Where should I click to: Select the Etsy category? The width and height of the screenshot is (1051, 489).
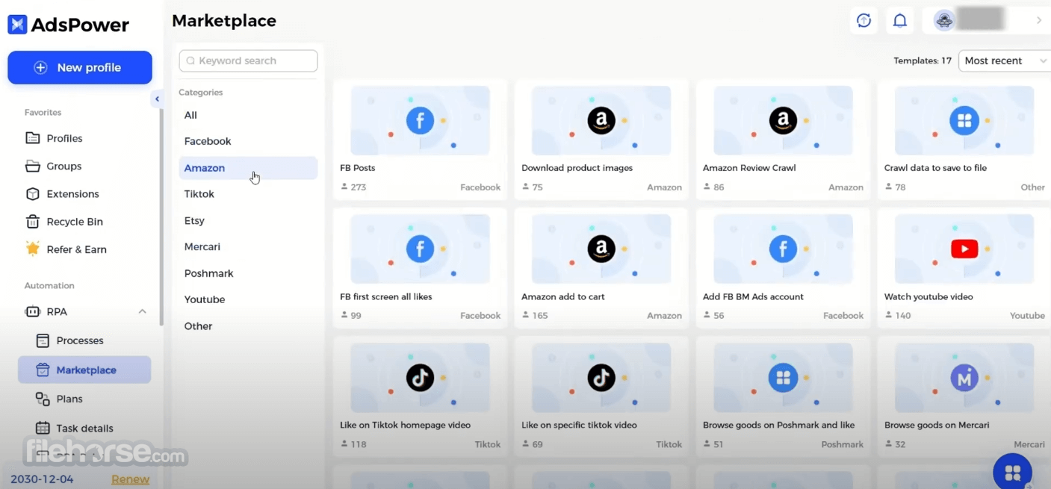point(248,221)
